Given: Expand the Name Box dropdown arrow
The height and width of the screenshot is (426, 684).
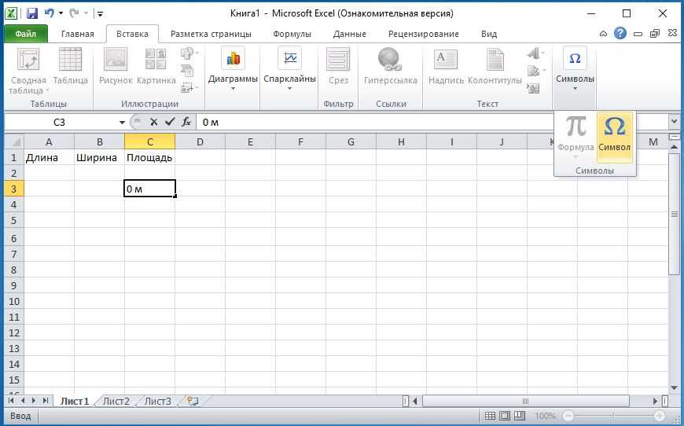Looking at the screenshot, I should (x=122, y=122).
